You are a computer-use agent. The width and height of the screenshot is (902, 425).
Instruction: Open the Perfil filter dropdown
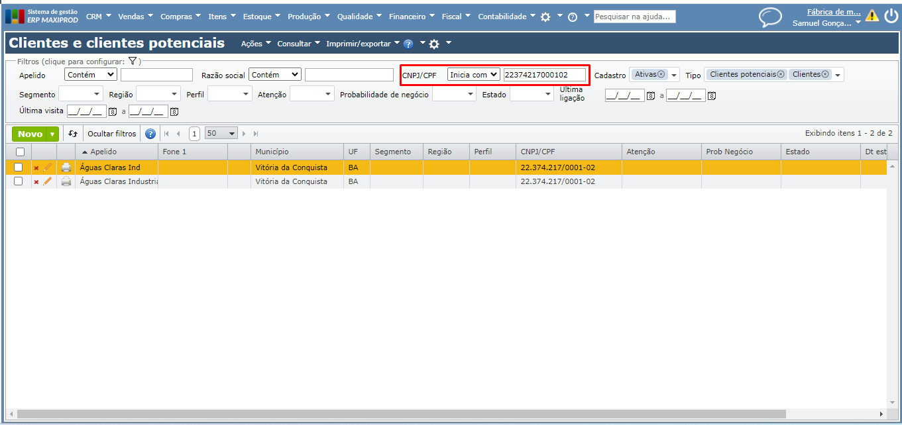pyautogui.click(x=230, y=94)
